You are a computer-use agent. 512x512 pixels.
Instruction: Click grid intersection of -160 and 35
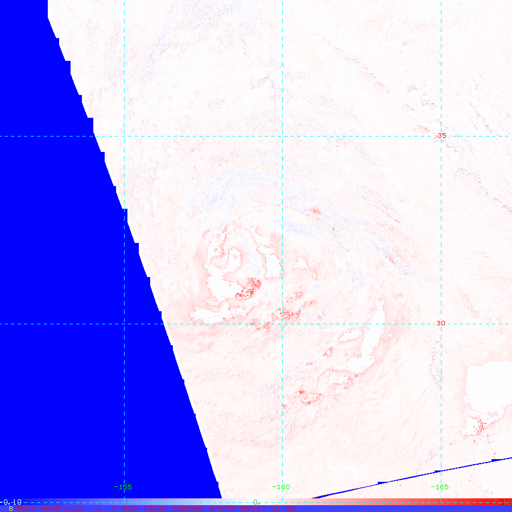(283, 136)
